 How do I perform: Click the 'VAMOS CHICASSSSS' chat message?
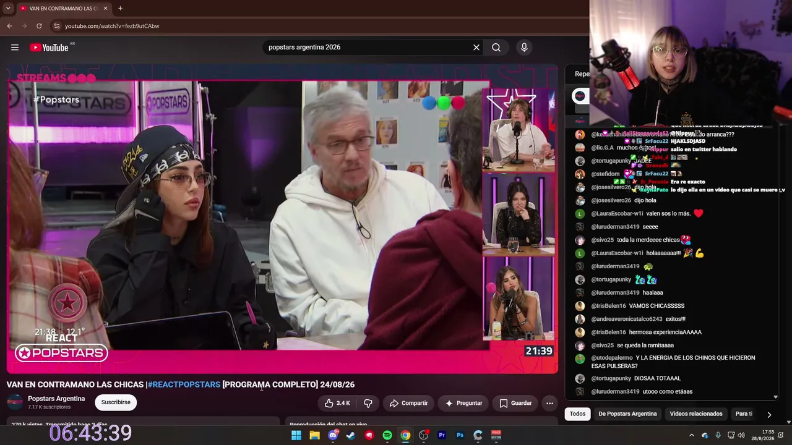(x=656, y=306)
